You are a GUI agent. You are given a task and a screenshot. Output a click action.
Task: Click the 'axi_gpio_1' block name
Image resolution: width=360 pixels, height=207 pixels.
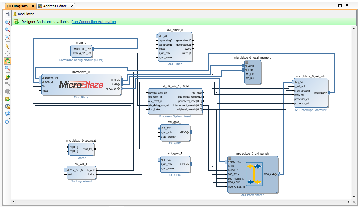175,153
